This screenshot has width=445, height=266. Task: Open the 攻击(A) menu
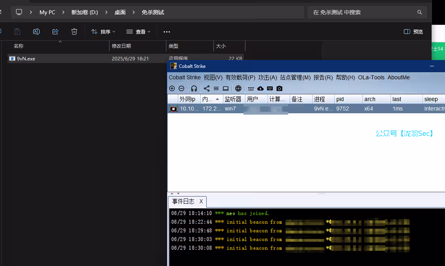[x=268, y=77]
